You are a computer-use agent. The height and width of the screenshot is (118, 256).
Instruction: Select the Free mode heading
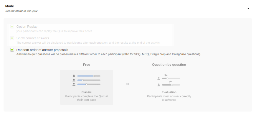tap(87, 65)
